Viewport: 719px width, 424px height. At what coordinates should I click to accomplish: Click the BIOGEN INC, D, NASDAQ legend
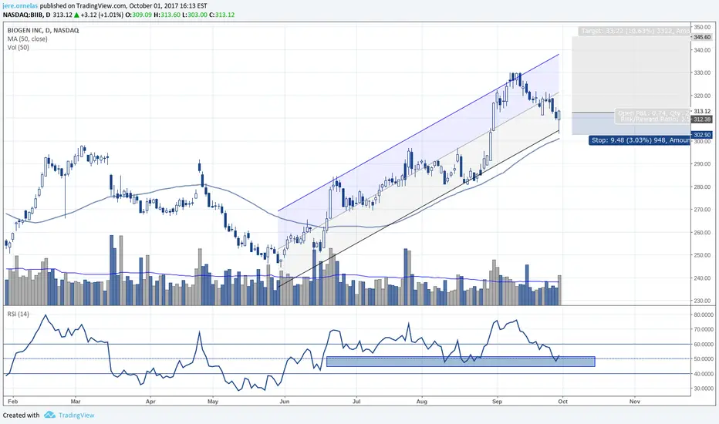pyautogui.click(x=43, y=30)
